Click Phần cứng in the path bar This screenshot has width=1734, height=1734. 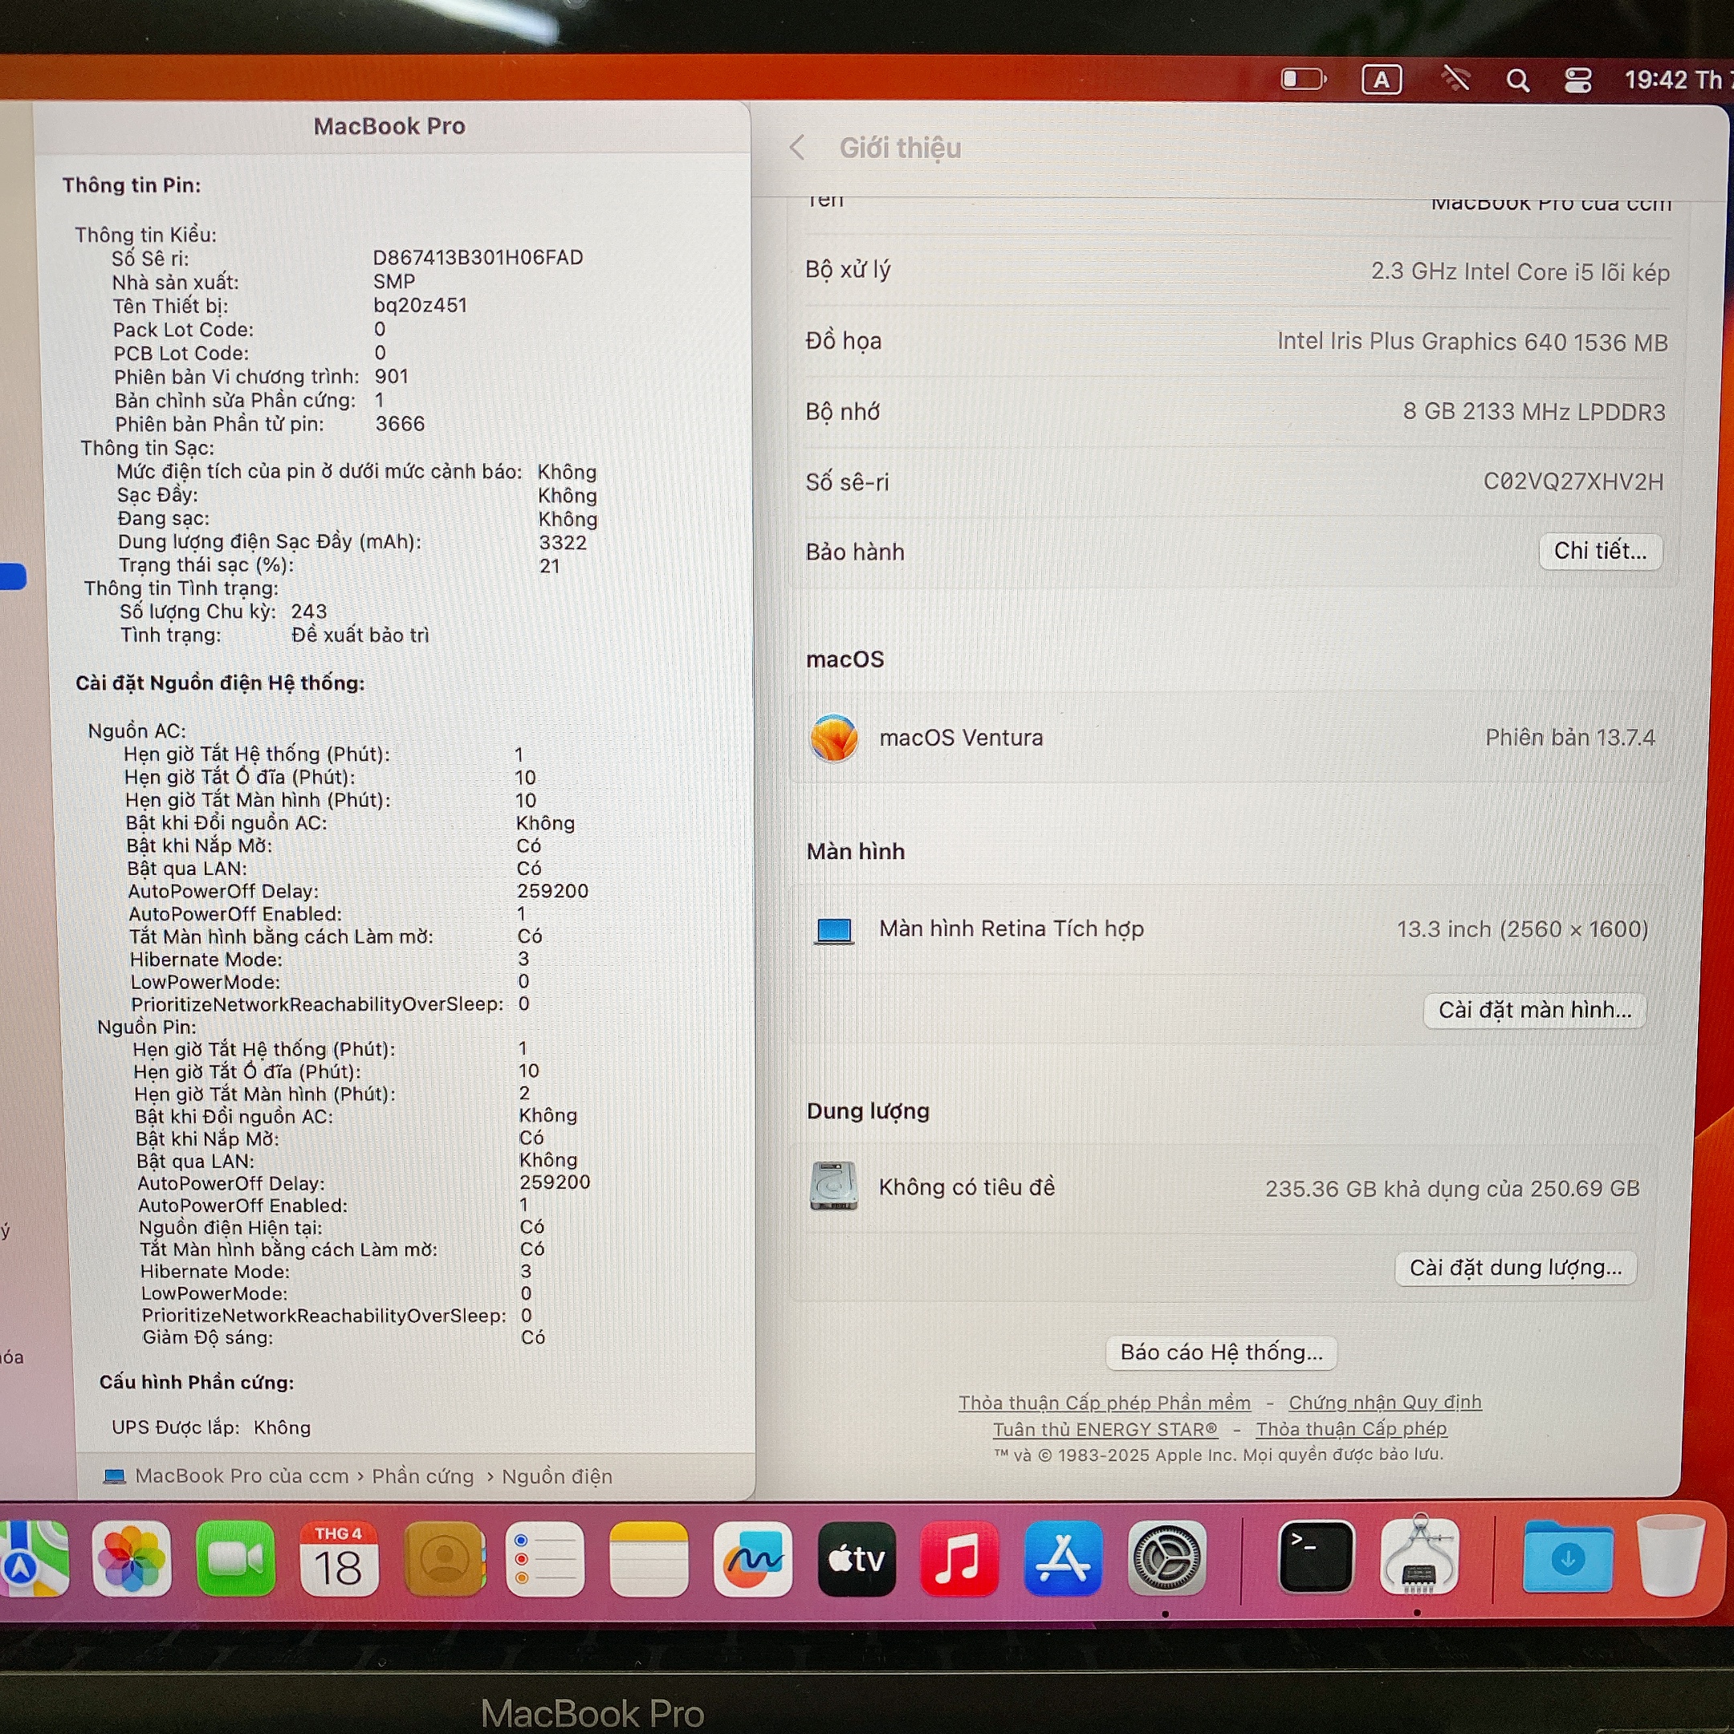pos(423,1476)
